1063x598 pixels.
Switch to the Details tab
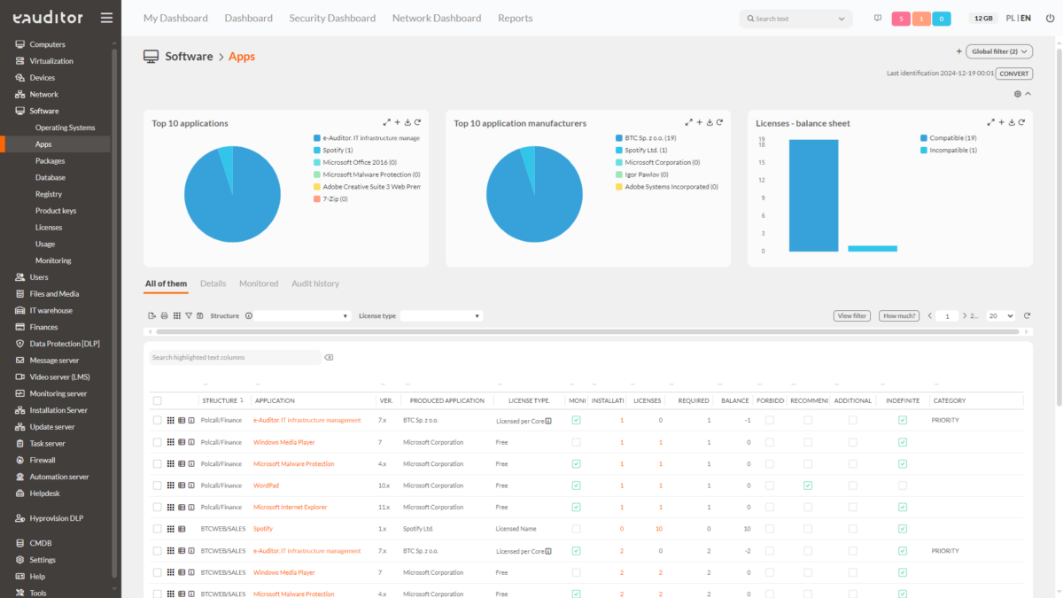213,283
